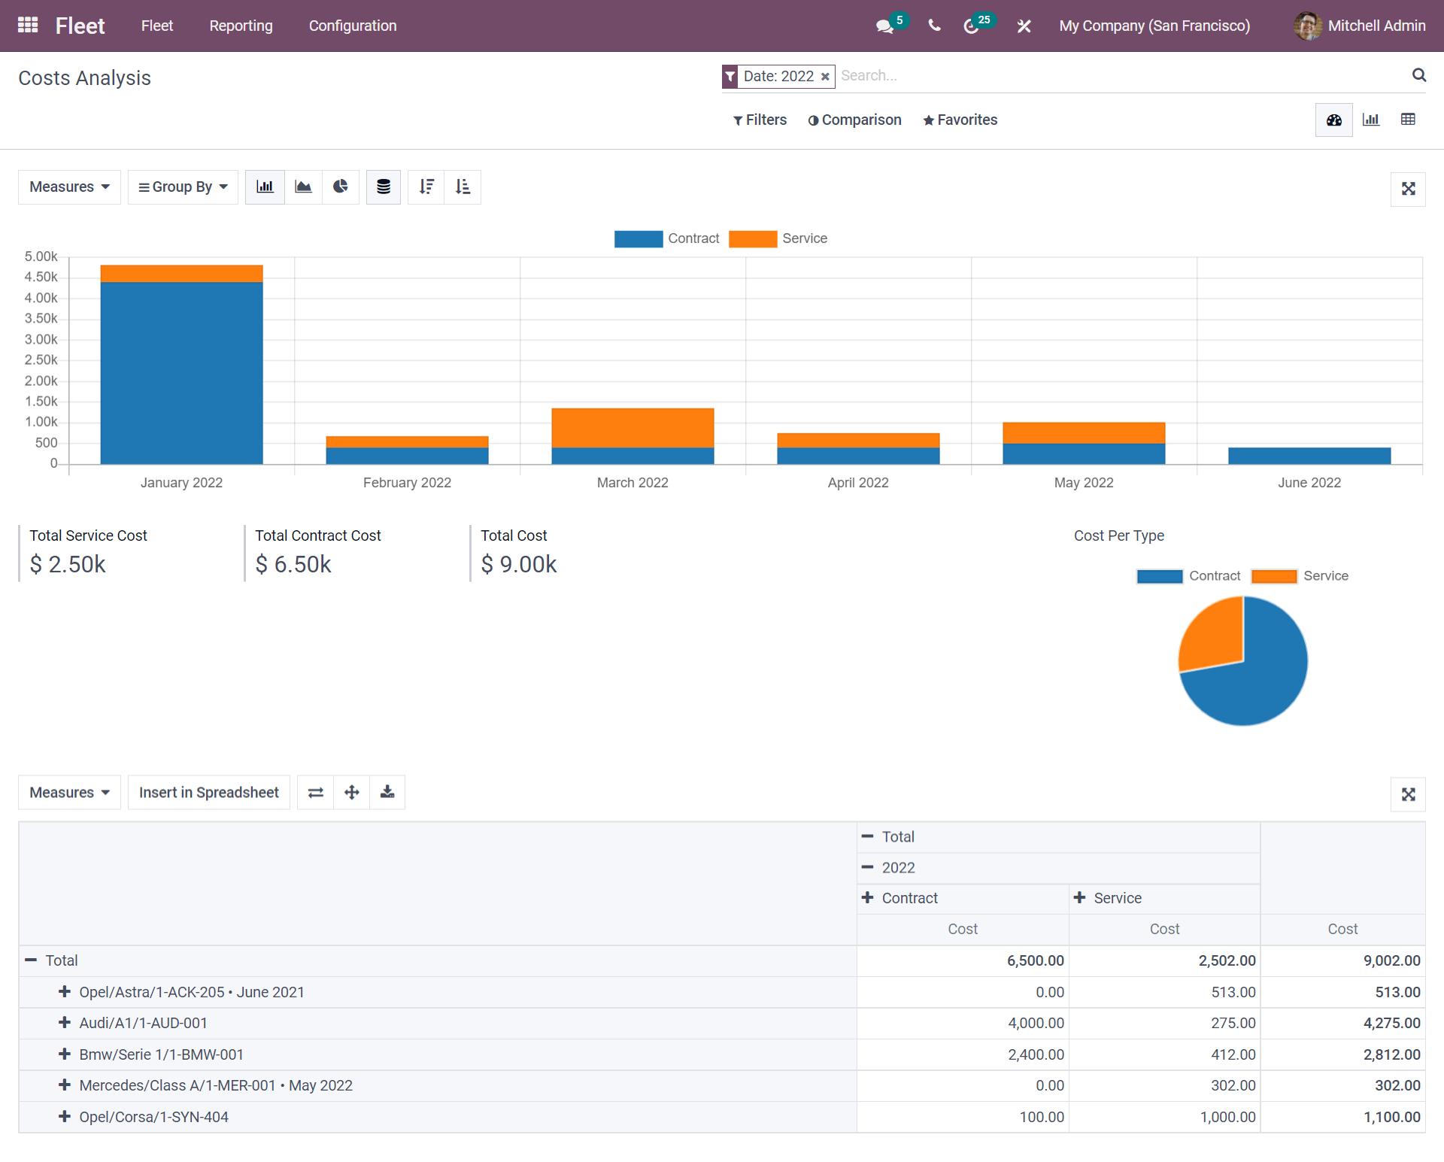The width and height of the screenshot is (1444, 1162).
Task: Switch to pie chart view
Action: tap(343, 187)
